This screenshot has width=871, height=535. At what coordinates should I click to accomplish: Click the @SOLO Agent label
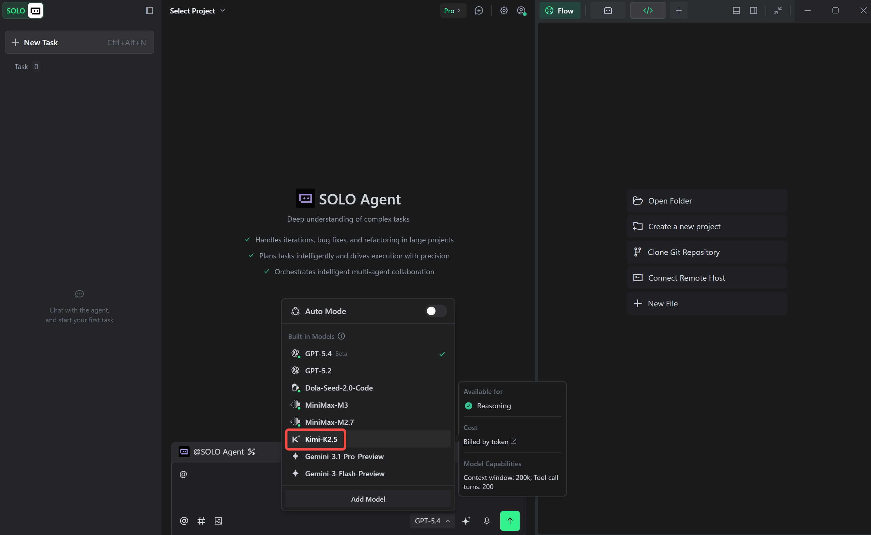click(x=218, y=452)
